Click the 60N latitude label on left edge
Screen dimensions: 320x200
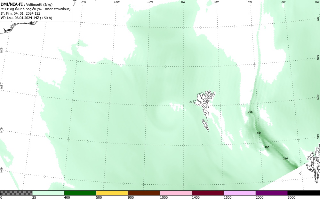point(1,170)
